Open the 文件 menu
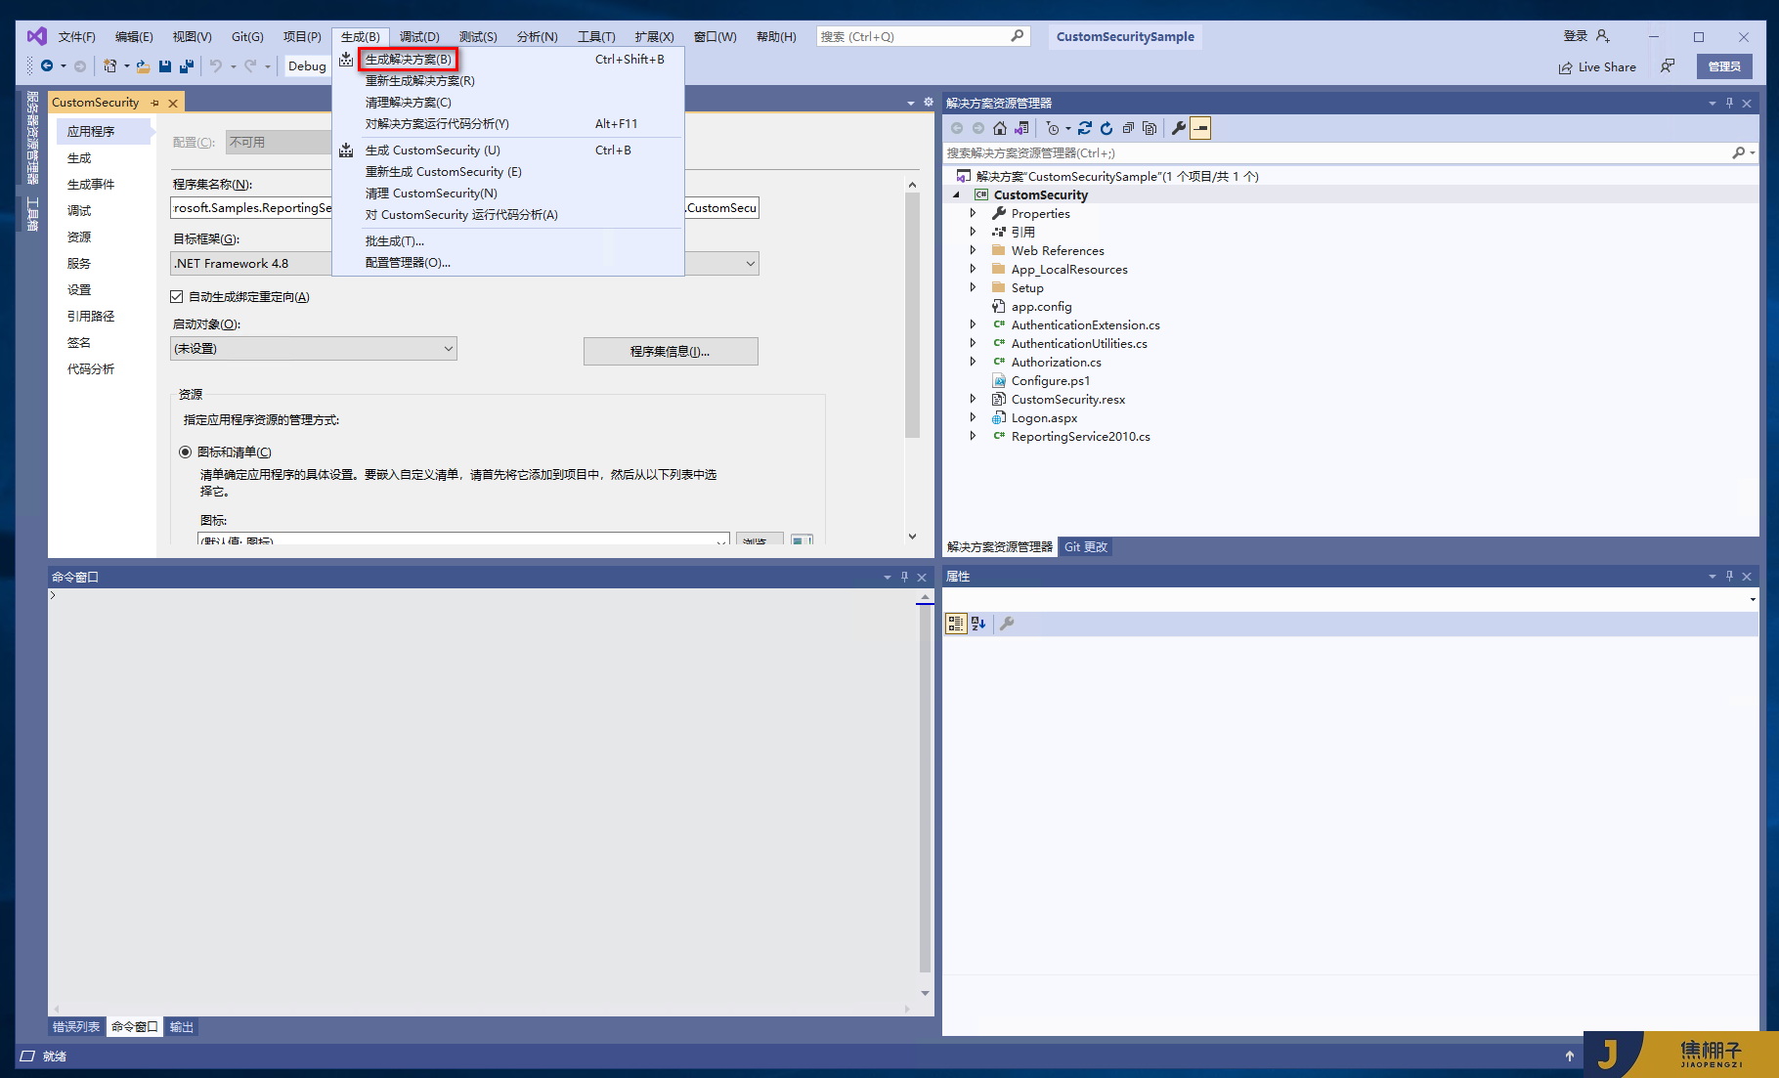Image resolution: width=1779 pixels, height=1078 pixels. [76, 36]
